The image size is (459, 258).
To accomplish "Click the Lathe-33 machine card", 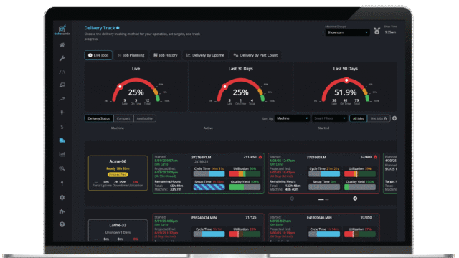I will pos(118,230).
